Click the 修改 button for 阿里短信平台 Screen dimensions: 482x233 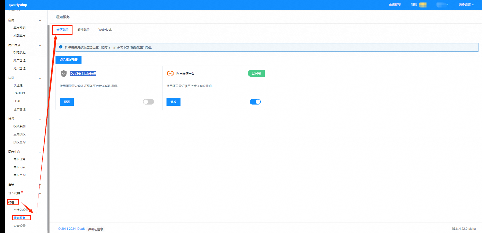pyautogui.click(x=173, y=102)
